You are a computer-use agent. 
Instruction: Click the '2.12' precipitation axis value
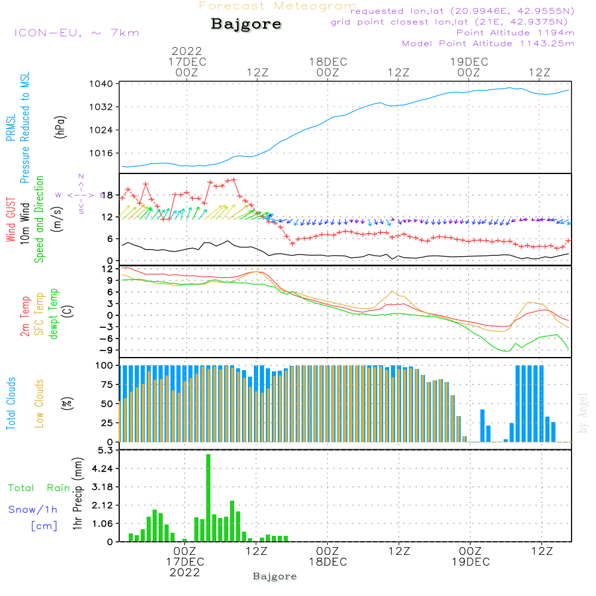pos(103,505)
